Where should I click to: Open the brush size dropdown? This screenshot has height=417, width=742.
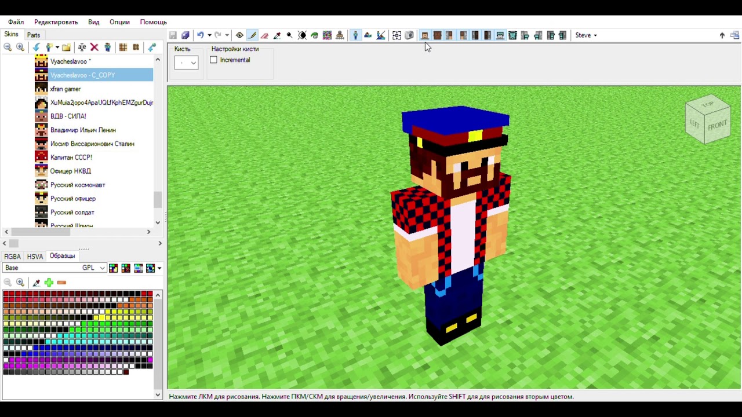click(x=186, y=63)
